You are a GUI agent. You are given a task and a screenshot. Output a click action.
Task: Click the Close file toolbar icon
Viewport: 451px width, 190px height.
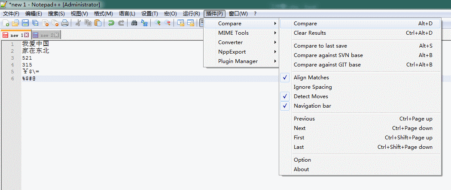pyautogui.click(x=45, y=23)
